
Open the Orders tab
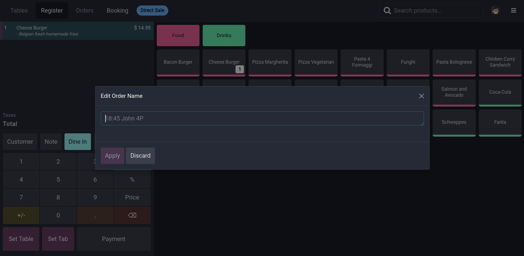[x=85, y=11]
